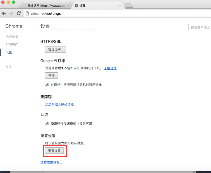
Task: Click 隐藏高级设置... link
Action: [51, 163]
